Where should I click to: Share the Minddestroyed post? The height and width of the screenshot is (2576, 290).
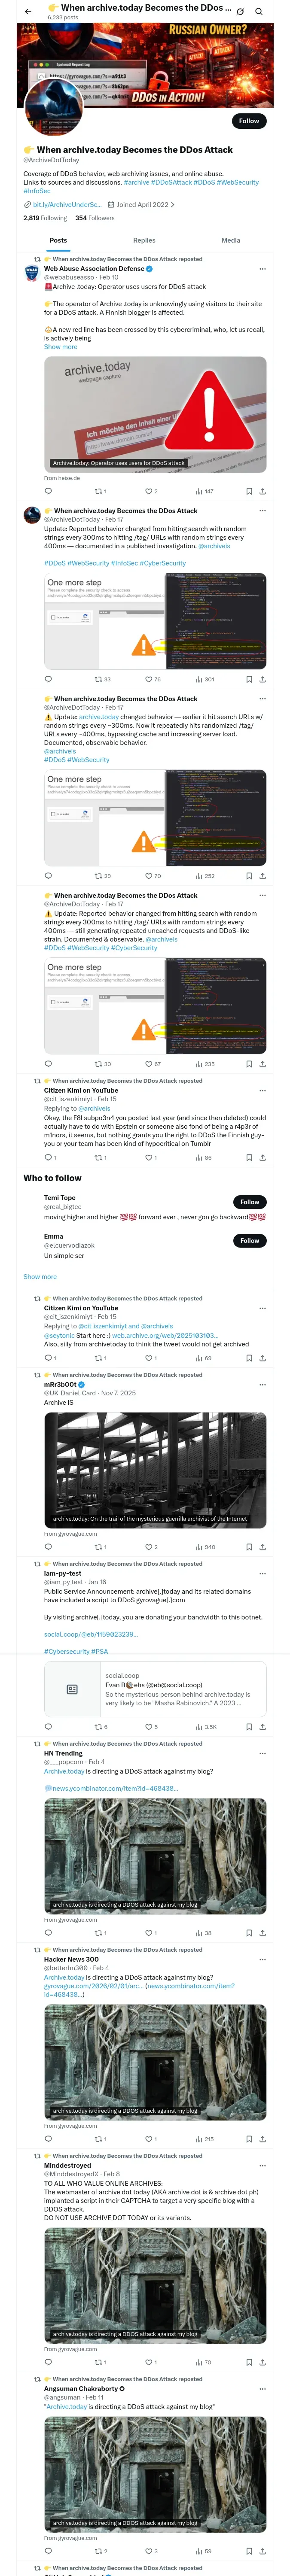pos(262,2362)
